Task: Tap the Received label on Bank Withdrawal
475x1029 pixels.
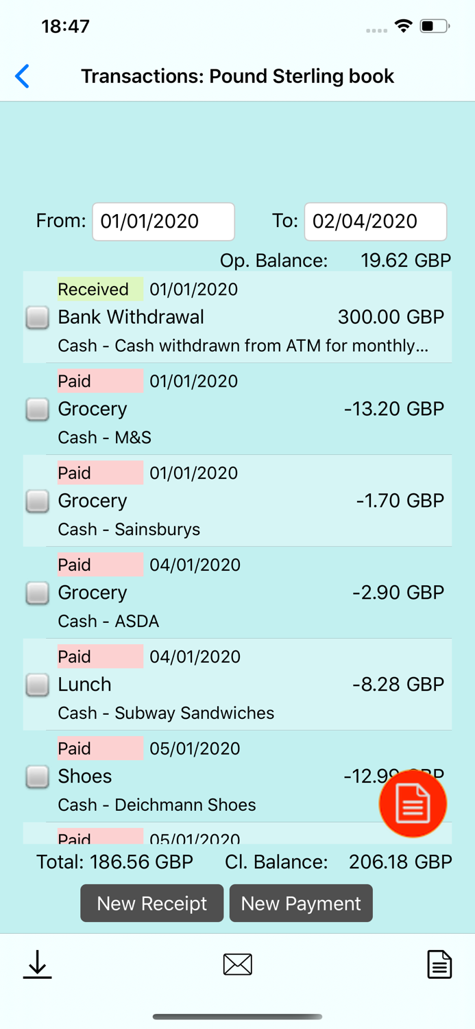Action: [100, 289]
